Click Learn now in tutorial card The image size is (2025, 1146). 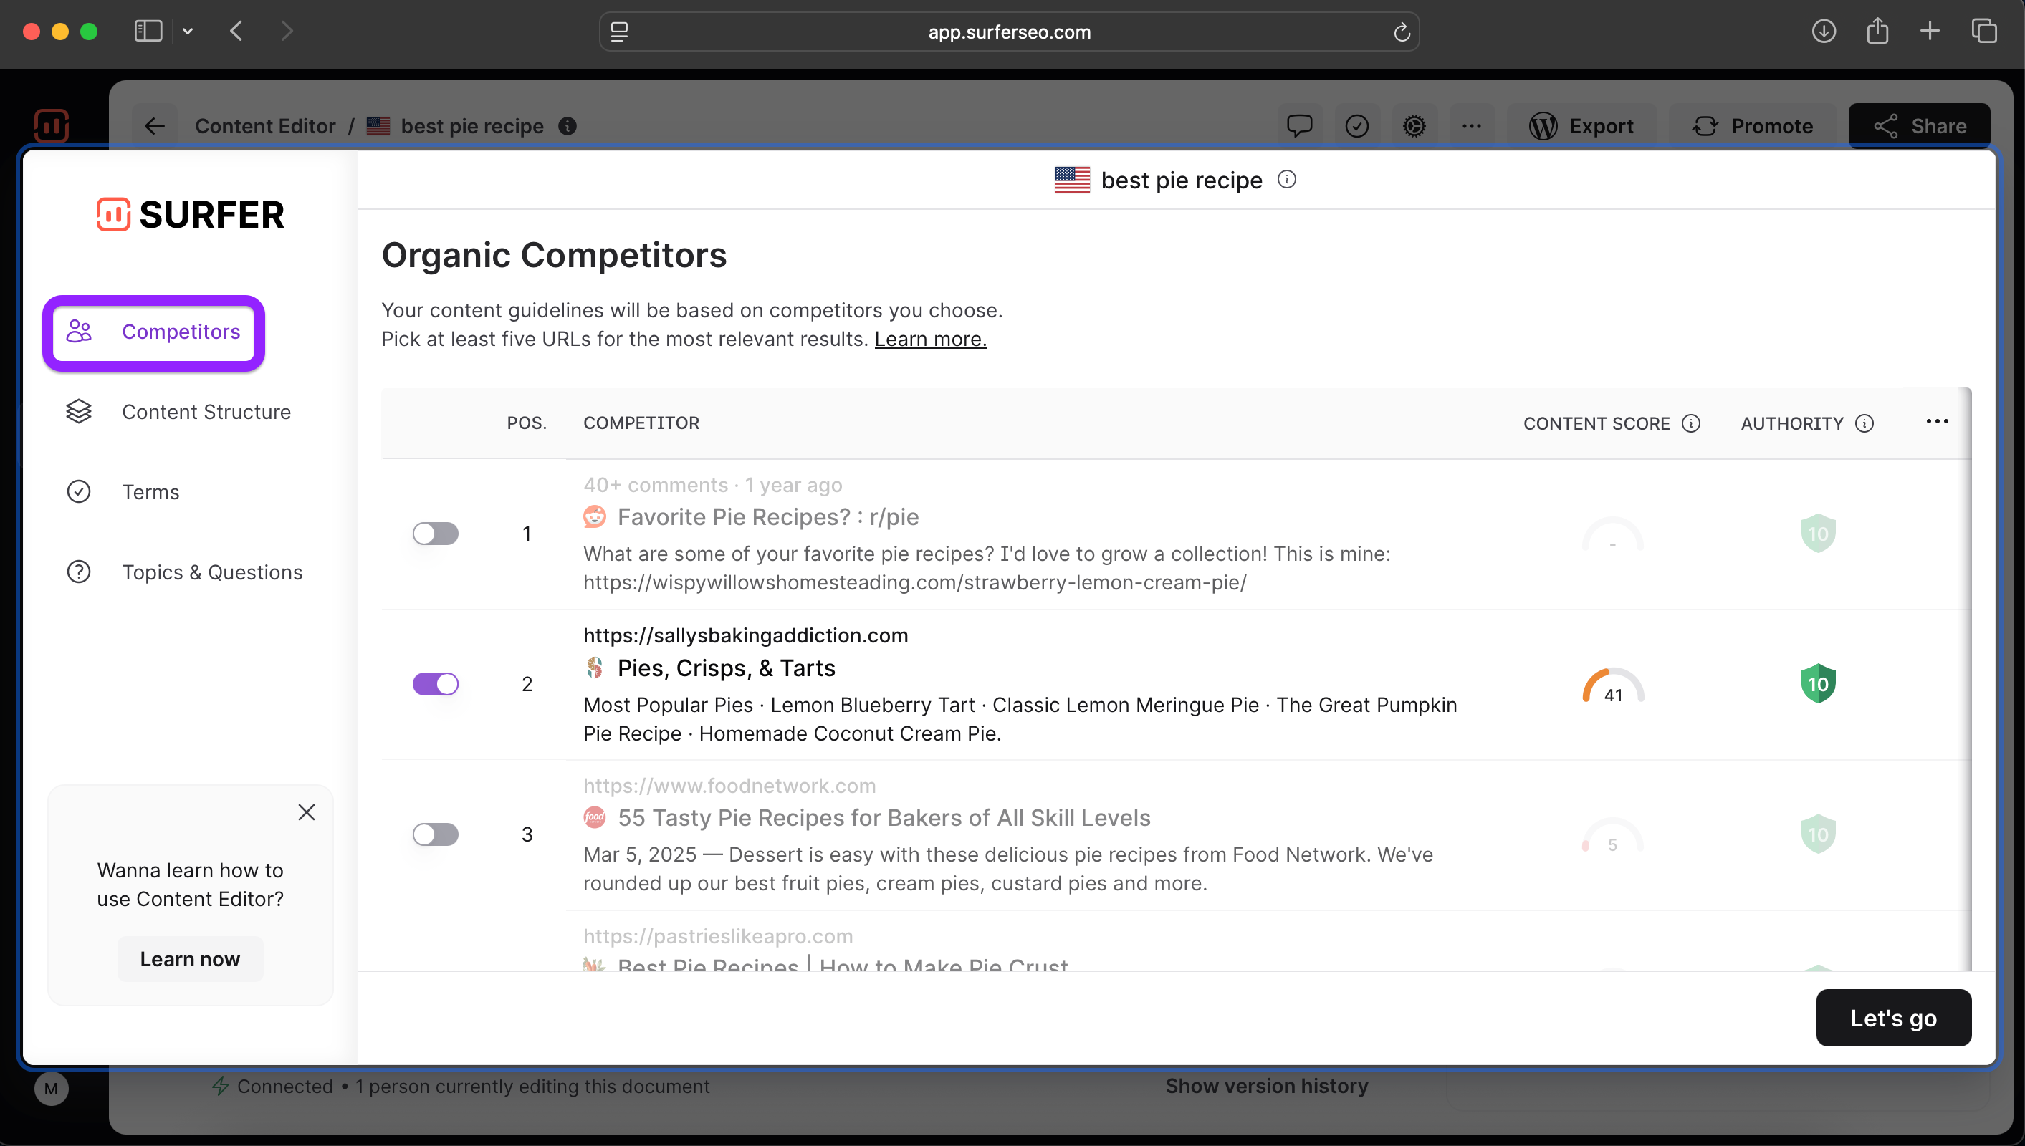[x=190, y=958]
